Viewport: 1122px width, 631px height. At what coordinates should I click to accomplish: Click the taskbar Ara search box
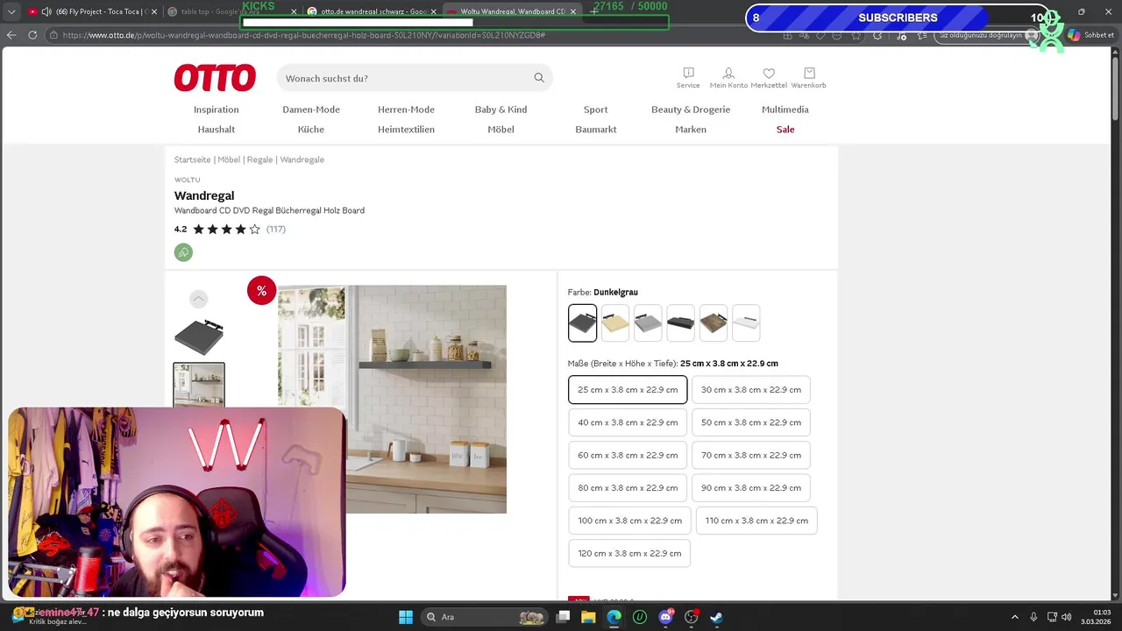[x=484, y=617]
